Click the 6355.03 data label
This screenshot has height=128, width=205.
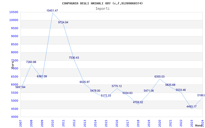coord(159,77)
